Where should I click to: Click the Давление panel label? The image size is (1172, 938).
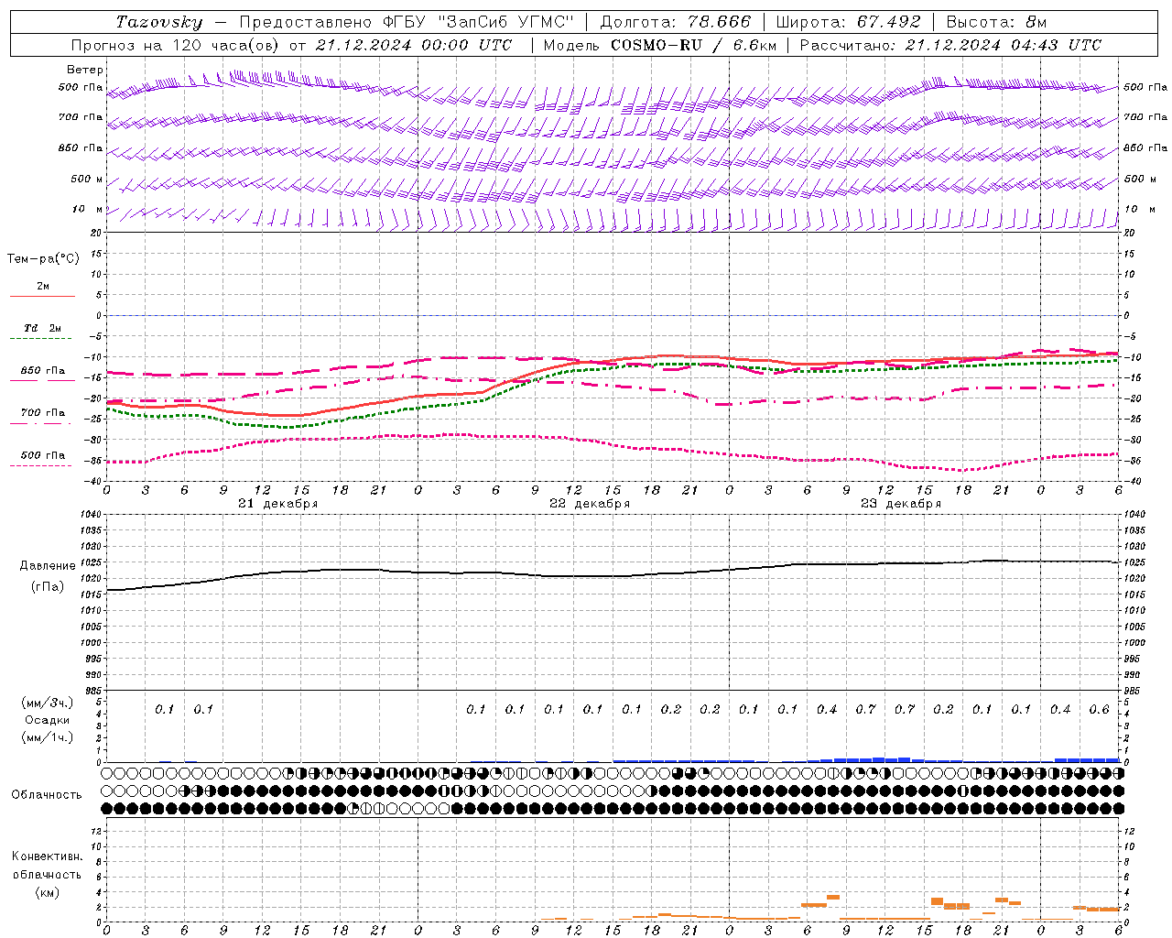[48, 566]
